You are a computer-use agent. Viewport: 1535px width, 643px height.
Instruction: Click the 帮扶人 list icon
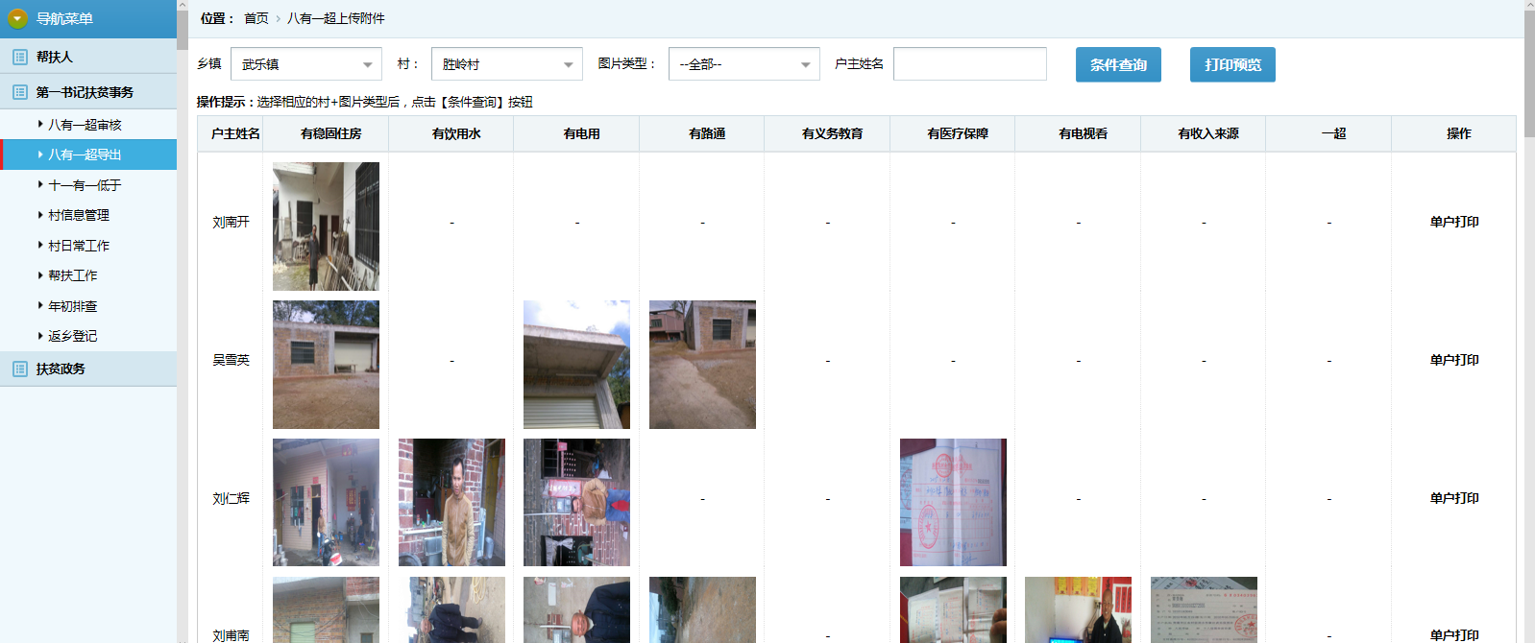pyautogui.click(x=19, y=57)
